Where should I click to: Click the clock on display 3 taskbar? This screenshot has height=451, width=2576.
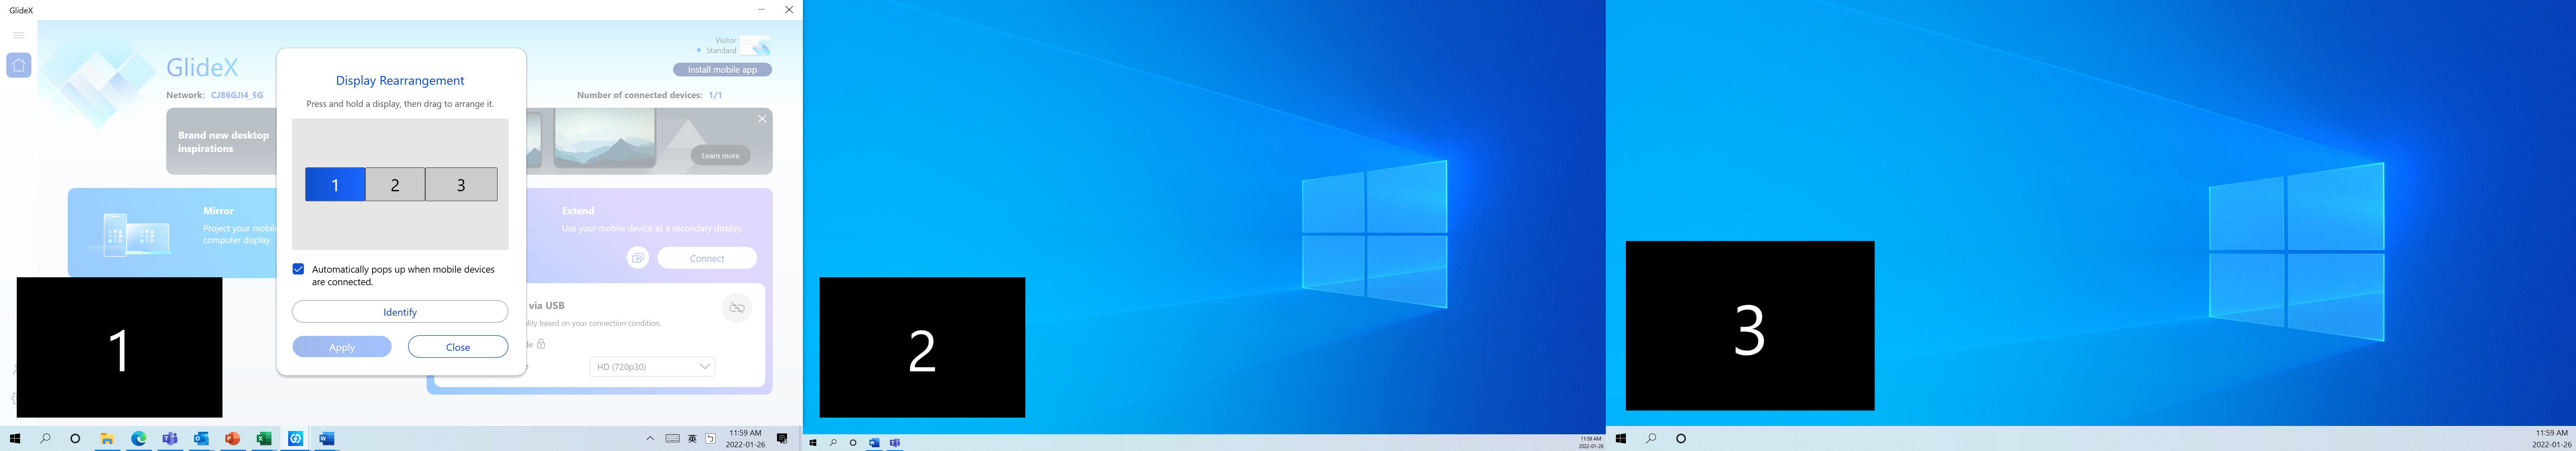[x=2552, y=439]
